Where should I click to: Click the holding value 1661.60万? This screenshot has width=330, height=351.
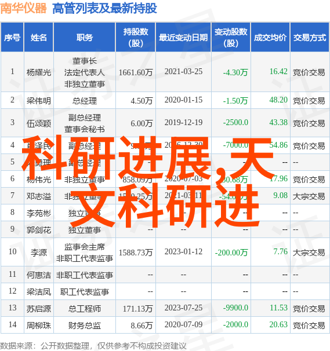(136, 72)
